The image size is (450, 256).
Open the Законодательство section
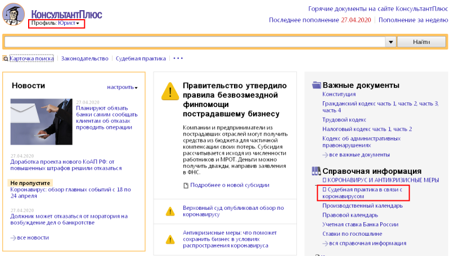pos(85,59)
